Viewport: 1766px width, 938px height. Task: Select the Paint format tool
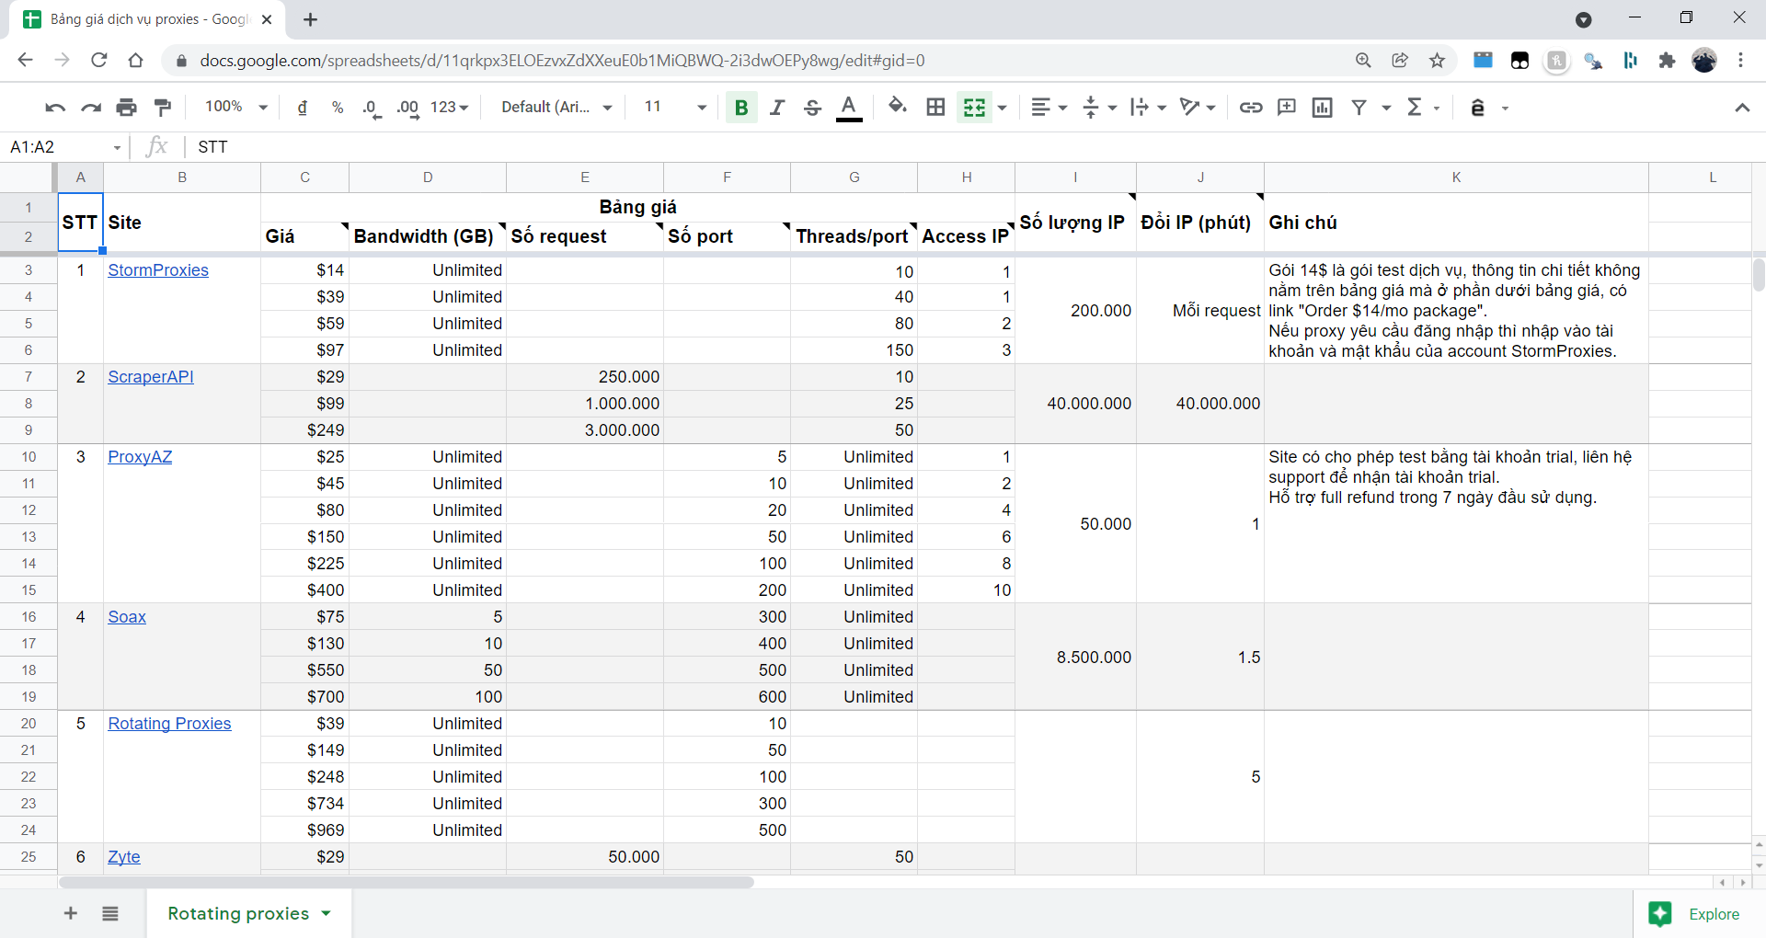tap(163, 108)
